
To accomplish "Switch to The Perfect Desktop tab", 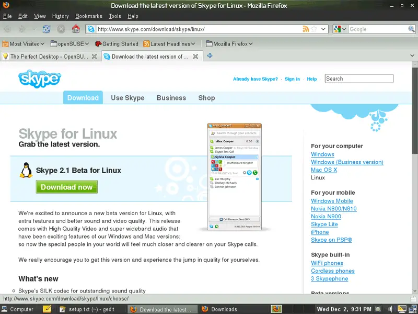I will [51, 57].
